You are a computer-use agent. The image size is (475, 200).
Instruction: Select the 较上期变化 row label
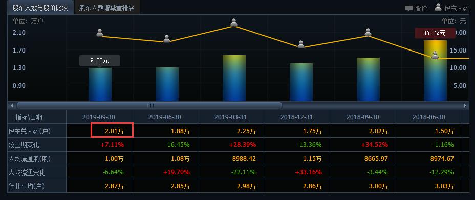24,145
